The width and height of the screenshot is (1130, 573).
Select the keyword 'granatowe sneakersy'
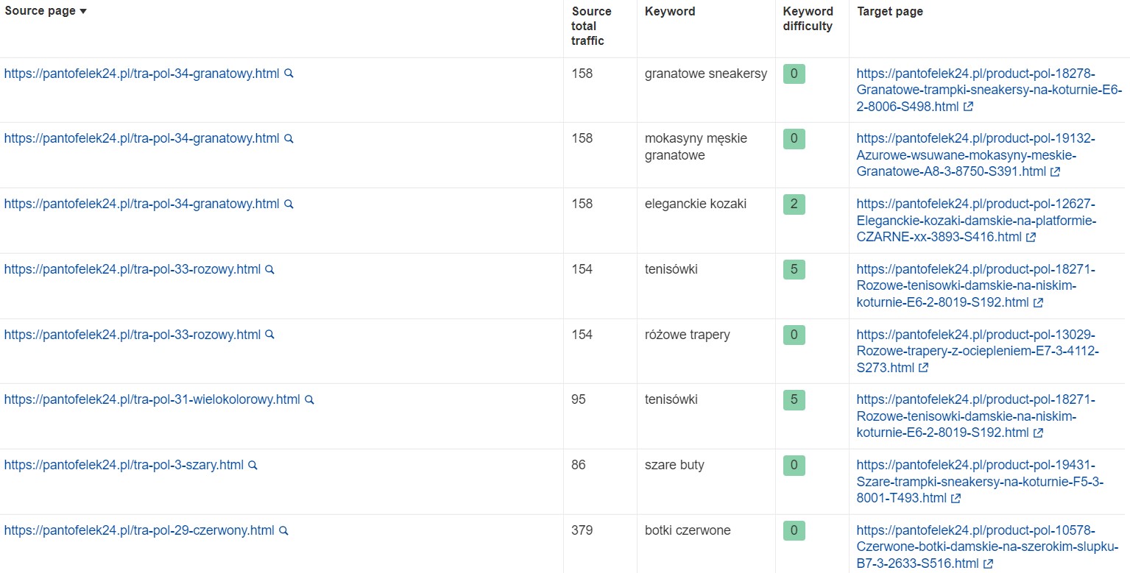coord(706,74)
